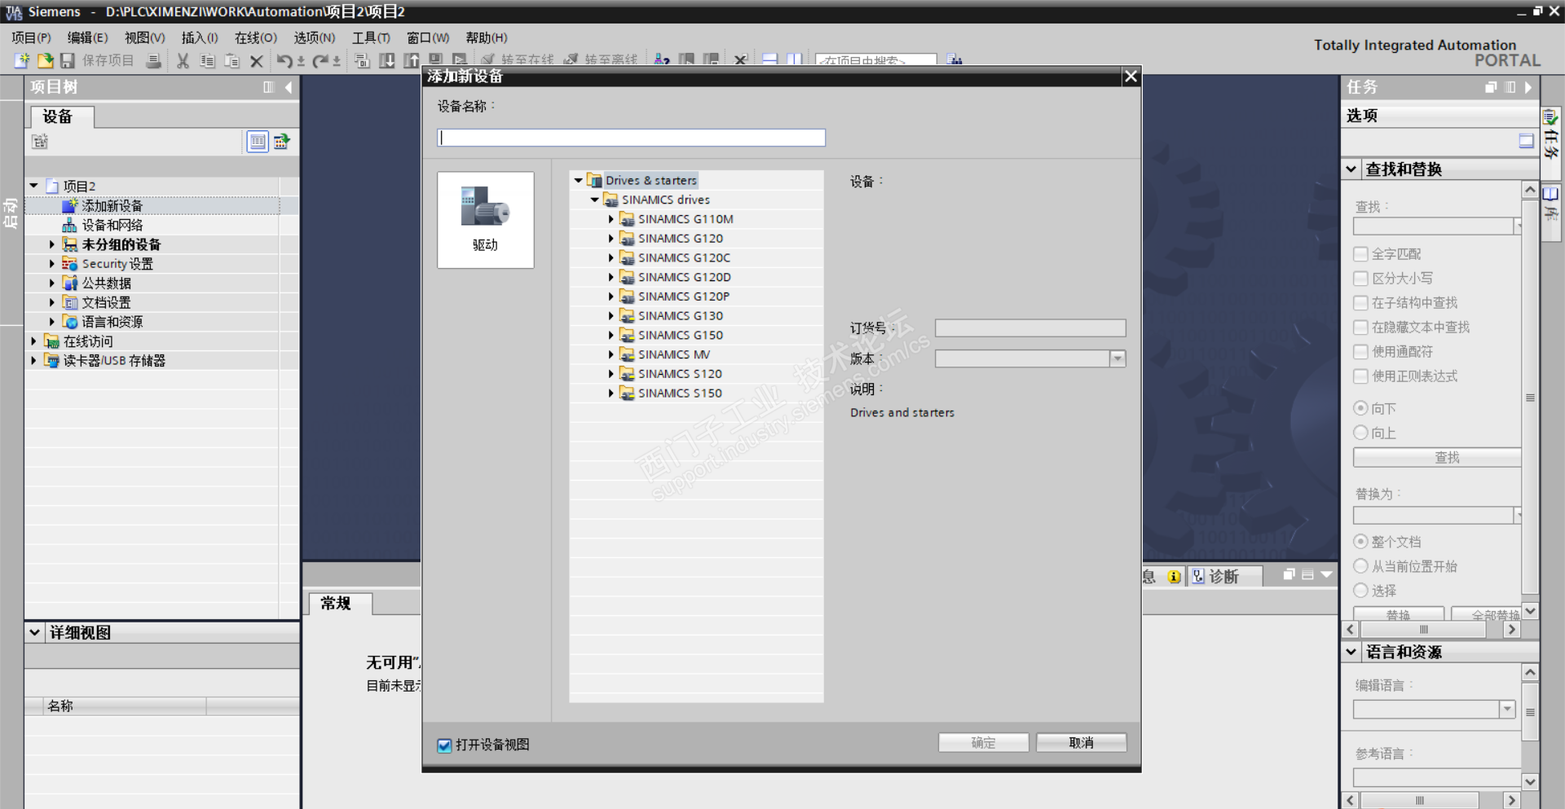The width and height of the screenshot is (1565, 809).
Task: Click the 订货号 input field
Action: (1030, 328)
